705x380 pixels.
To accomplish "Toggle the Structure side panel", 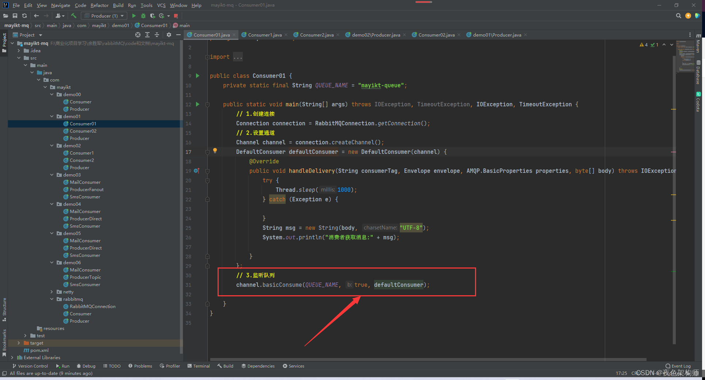I will click(4, 309).
